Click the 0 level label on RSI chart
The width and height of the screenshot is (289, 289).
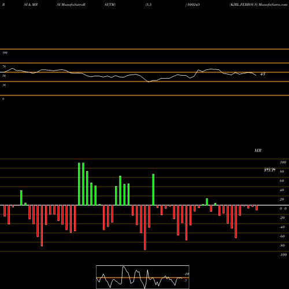coord(3,99)
